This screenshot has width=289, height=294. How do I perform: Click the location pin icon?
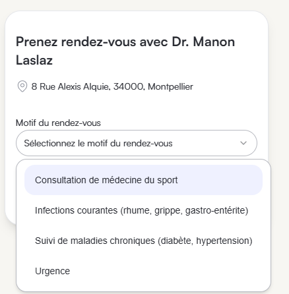coord(22,86)
